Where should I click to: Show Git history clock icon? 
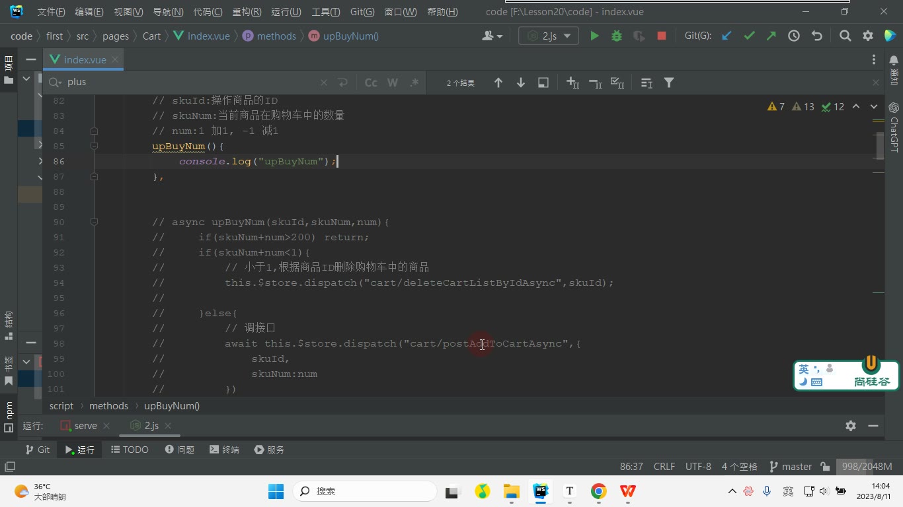(x=794, y=36)
